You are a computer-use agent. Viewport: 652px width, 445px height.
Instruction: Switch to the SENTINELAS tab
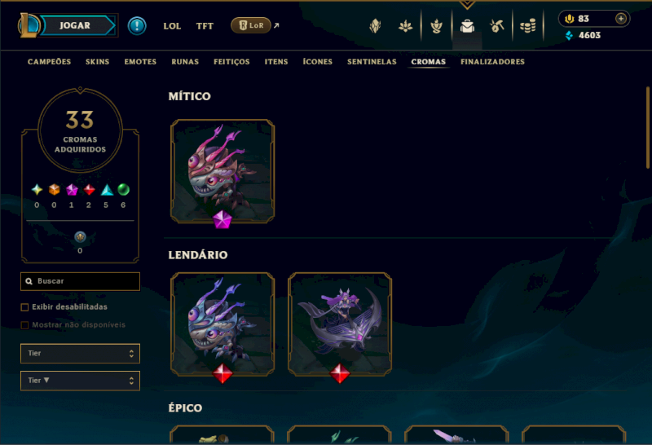coord(372,62)
